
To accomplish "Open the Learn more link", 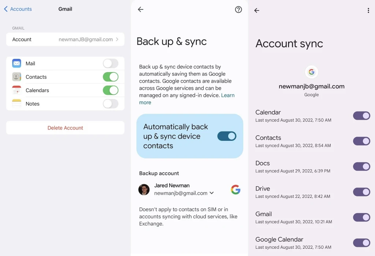I will [x=227, y=95].
